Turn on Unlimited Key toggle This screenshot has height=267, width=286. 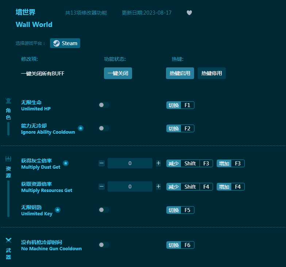pyautogui.click(x=104, y=210)
